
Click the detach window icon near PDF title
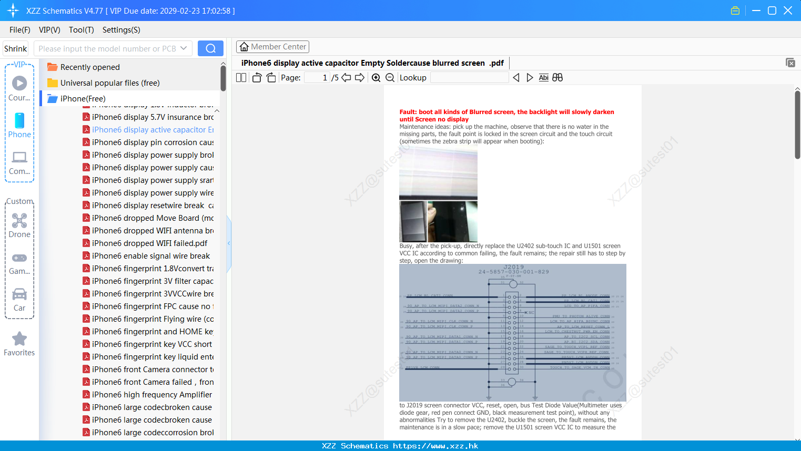click(790, 63)
